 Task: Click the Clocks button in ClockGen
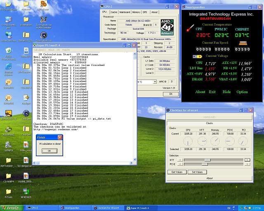tap(210, 123)
